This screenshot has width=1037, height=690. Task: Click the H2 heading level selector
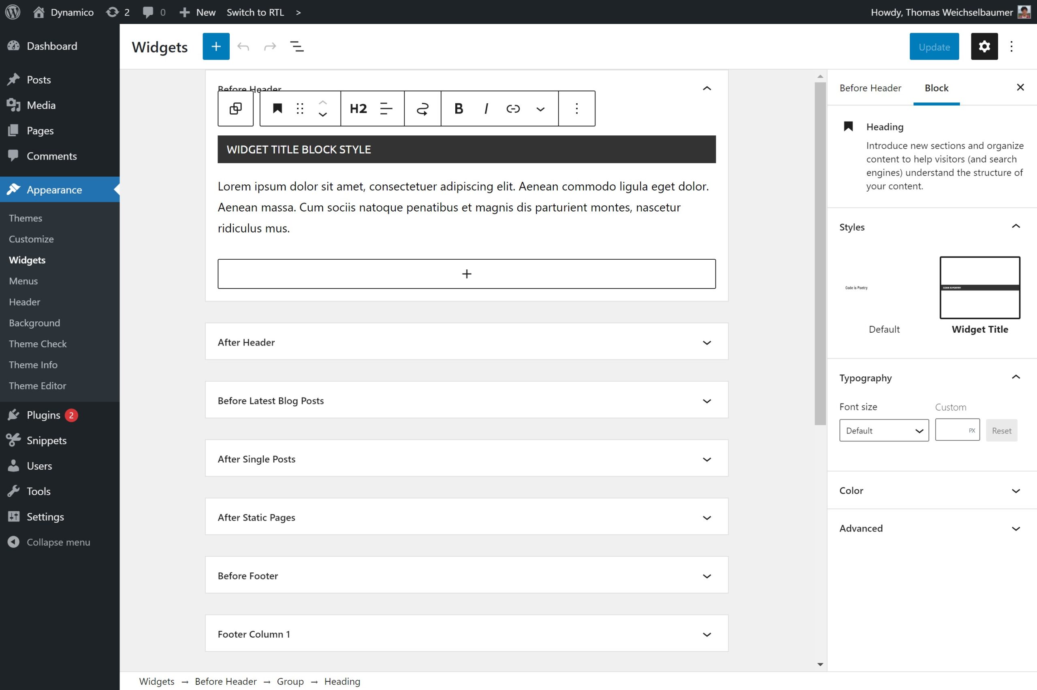(x=356, y=108)
